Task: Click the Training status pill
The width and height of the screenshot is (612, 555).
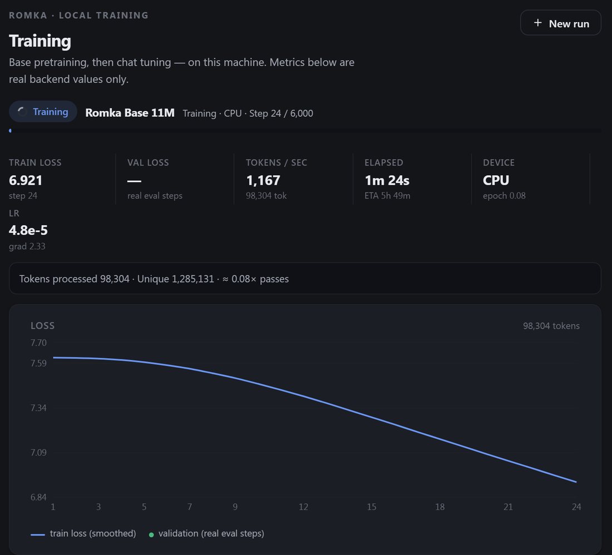Action: [x=43, y=112]
